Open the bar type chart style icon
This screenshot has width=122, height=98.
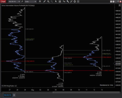[x=40, y=1]
